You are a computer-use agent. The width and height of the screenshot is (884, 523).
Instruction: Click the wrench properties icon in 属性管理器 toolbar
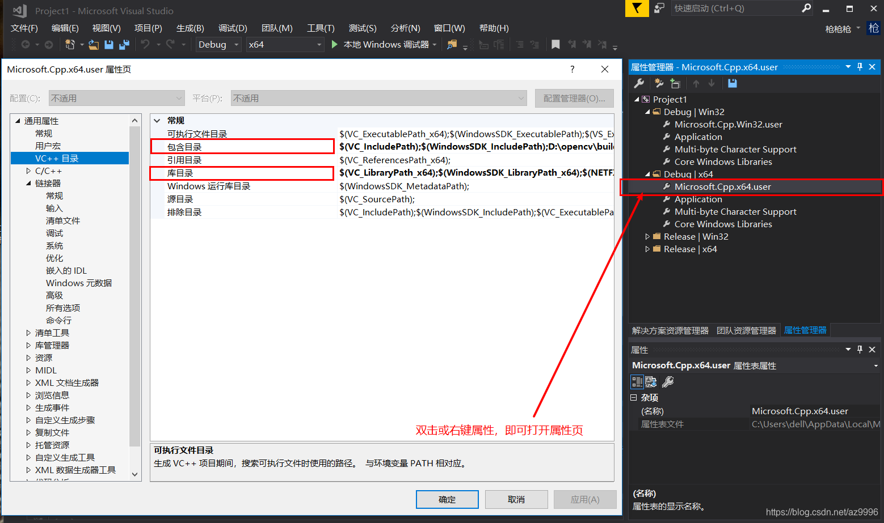point(639,83)
